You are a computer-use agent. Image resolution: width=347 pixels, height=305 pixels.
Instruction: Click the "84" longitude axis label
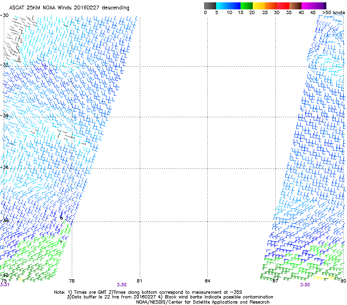pos(207,281)
